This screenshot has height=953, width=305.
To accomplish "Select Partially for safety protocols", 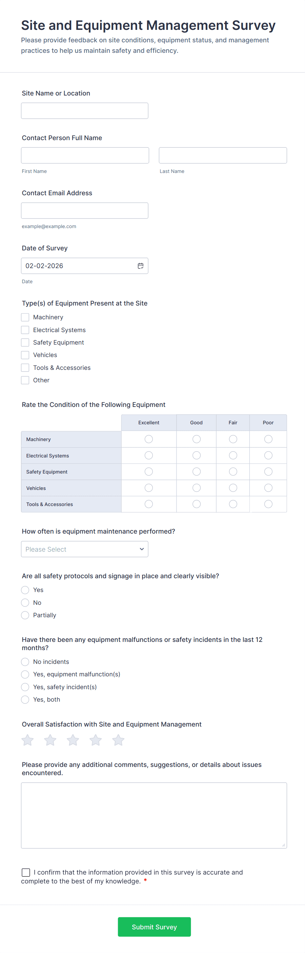I will 25,615.
